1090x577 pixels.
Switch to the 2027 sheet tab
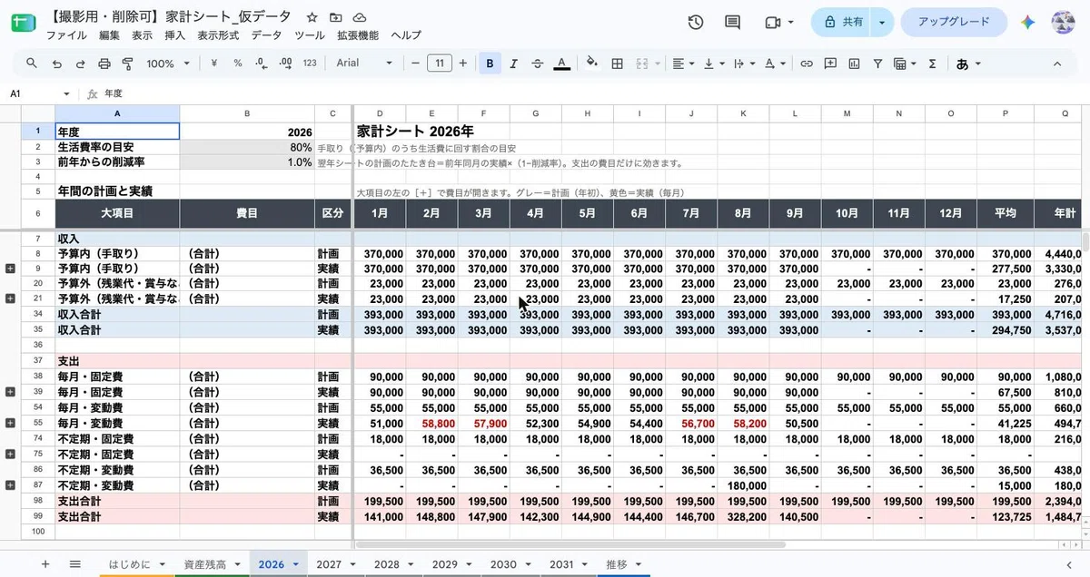click(336, 563)
